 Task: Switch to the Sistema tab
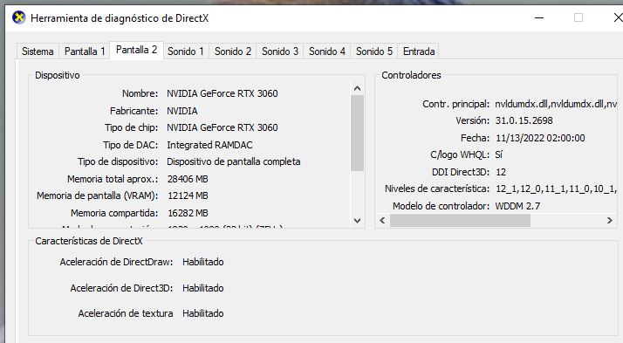click(x=38, y=51)
